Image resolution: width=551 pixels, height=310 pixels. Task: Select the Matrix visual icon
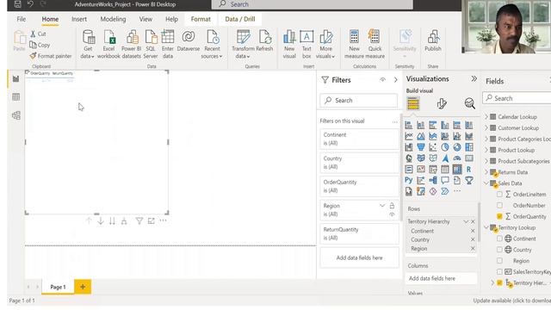[457, 170]
